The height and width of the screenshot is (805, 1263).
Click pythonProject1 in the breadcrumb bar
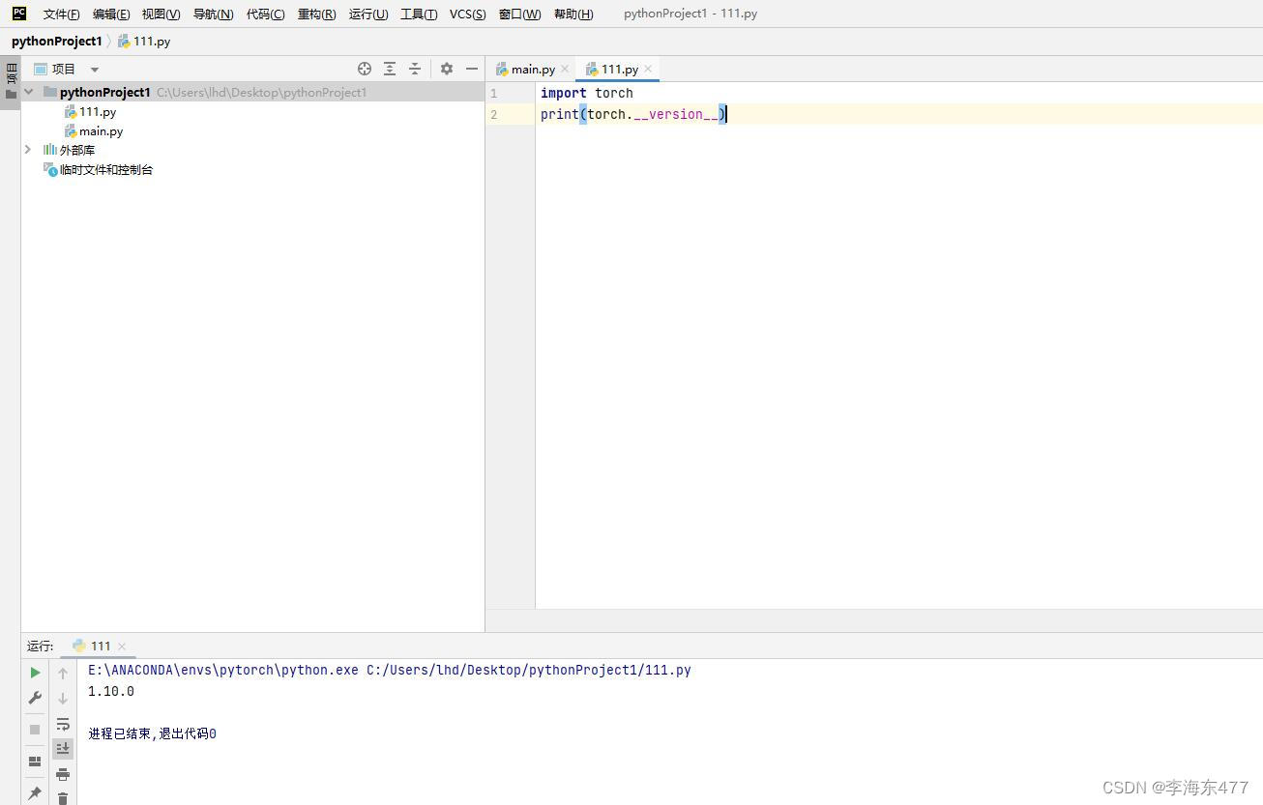(56, 42)
